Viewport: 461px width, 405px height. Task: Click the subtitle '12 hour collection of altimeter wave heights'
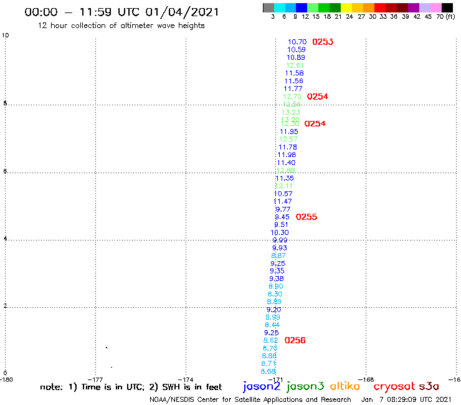point(121,26)
